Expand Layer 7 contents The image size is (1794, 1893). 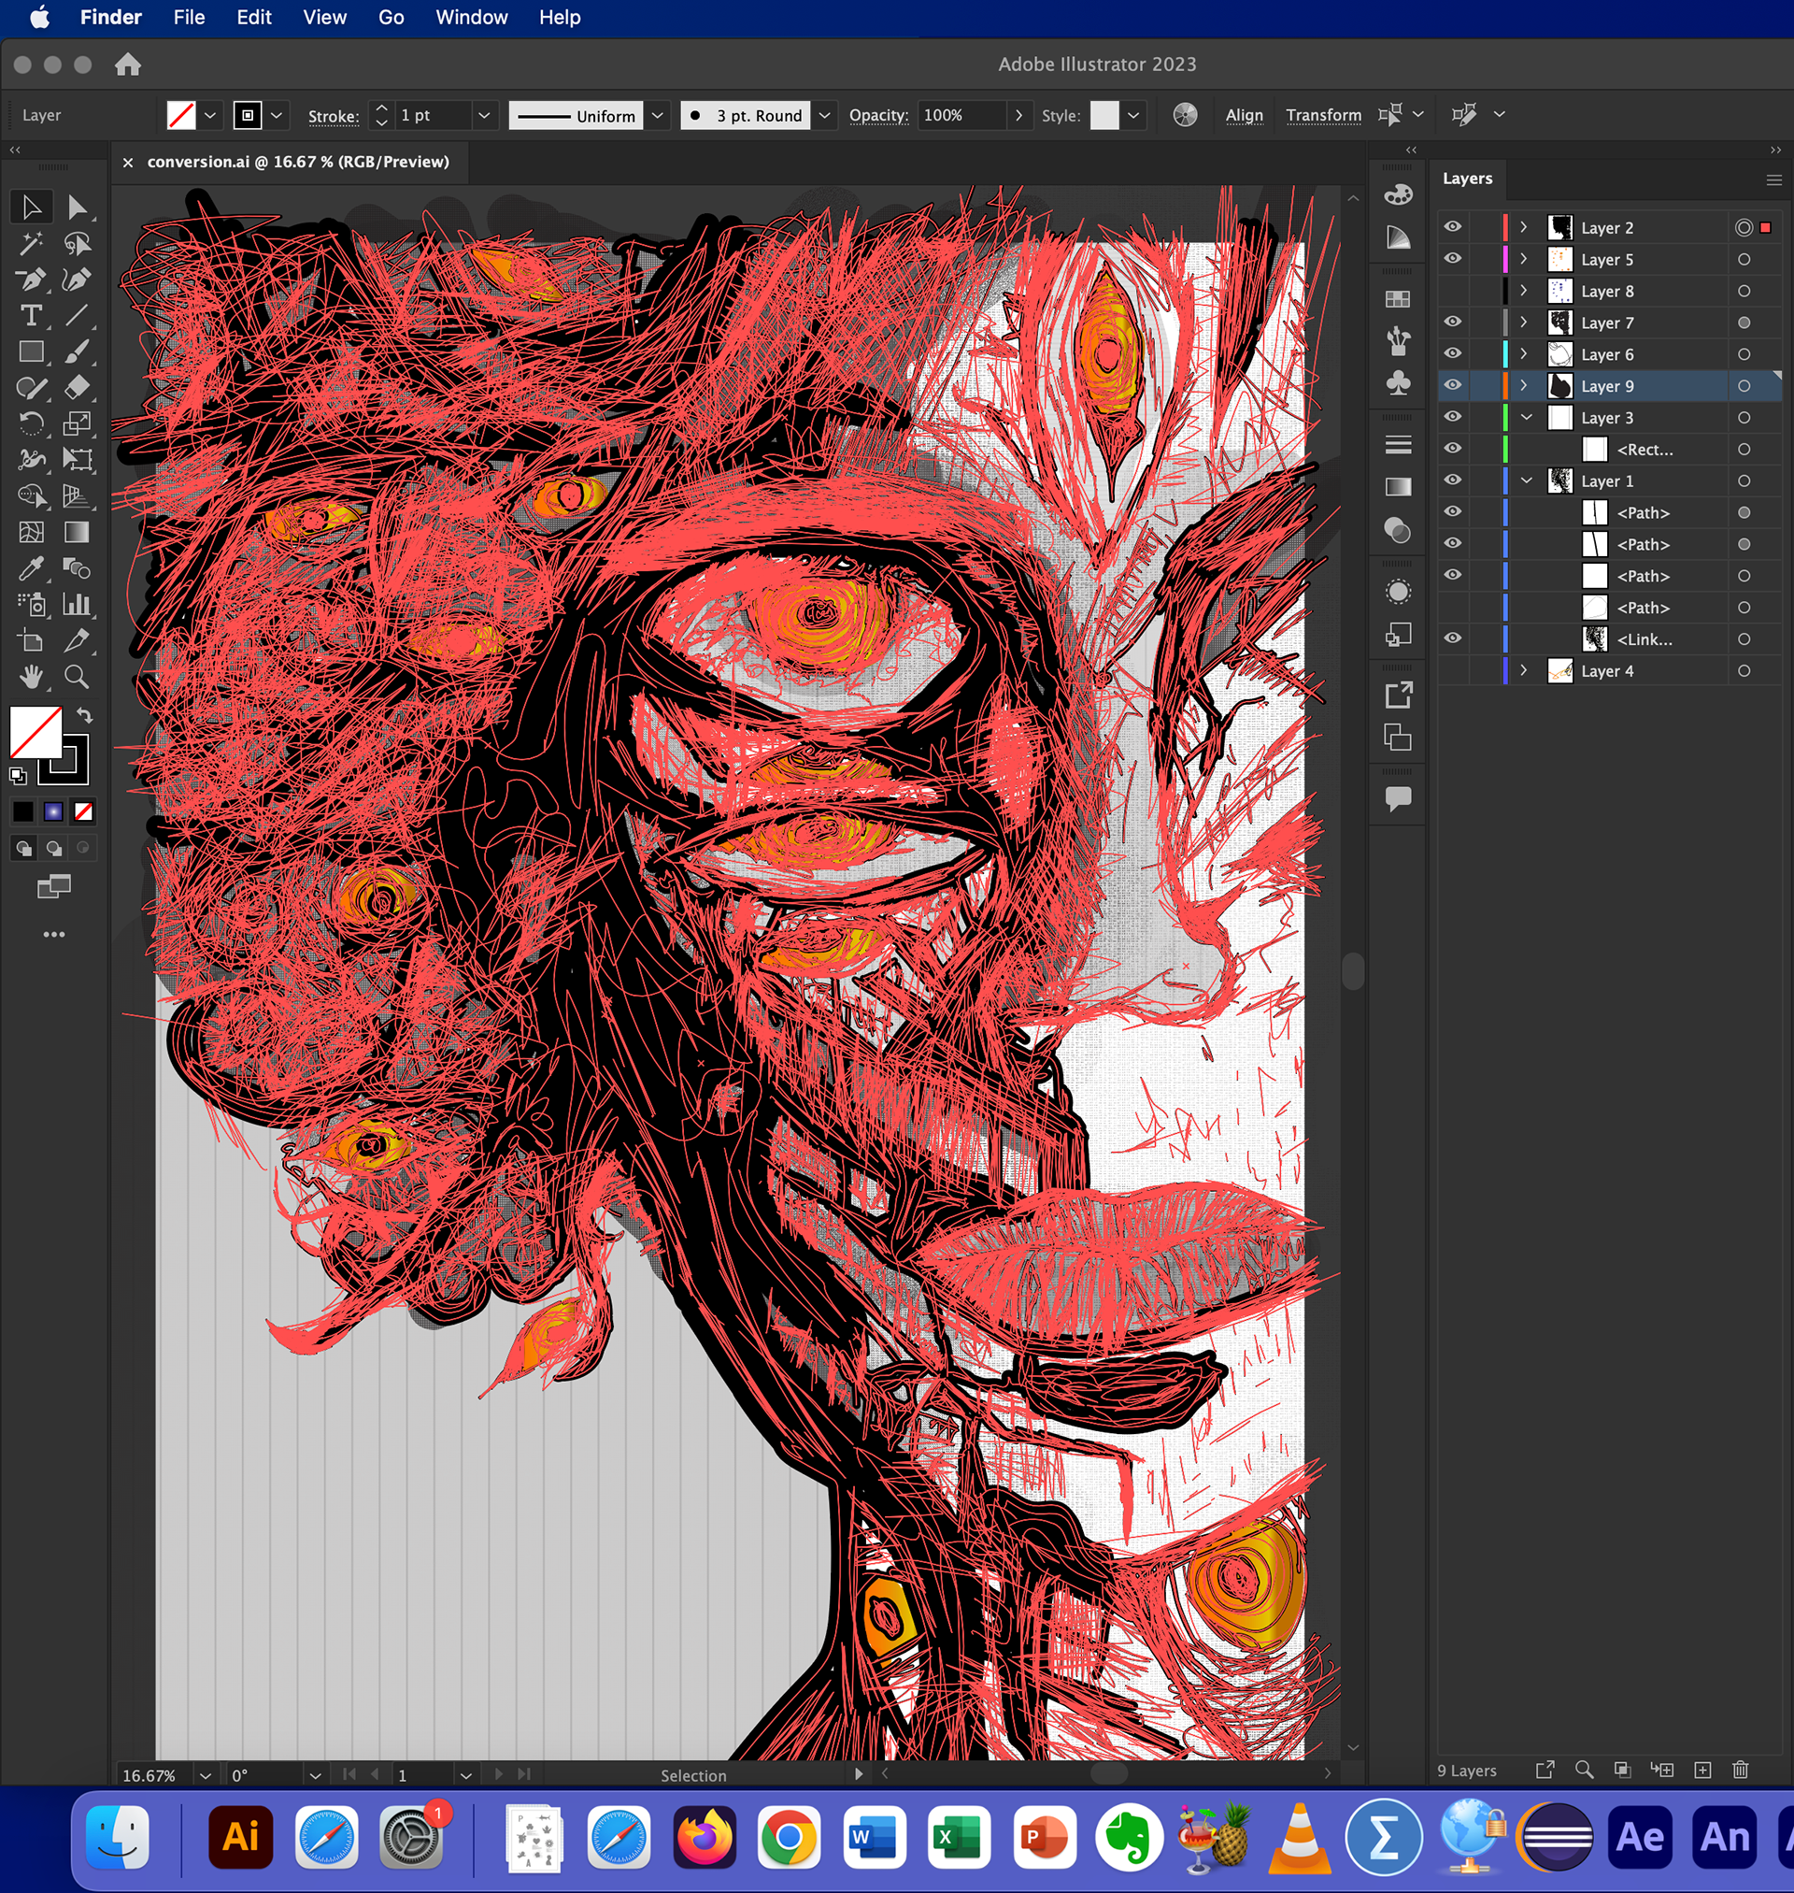pos(1524,323)
